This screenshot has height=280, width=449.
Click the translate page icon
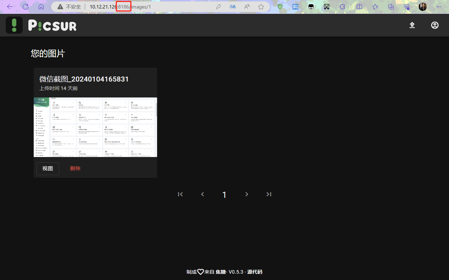pyautogui.click(x=233, y=7)
